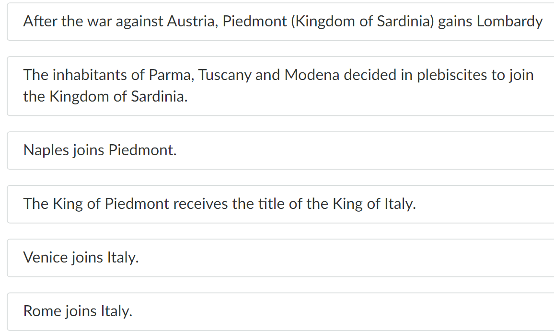The width and height of the screenshot is (554, 331).
Task: Click the word 'Venice'
Action: 46,258
